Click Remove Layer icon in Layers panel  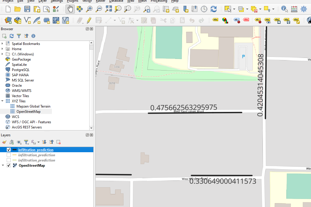tap(59, 142)
